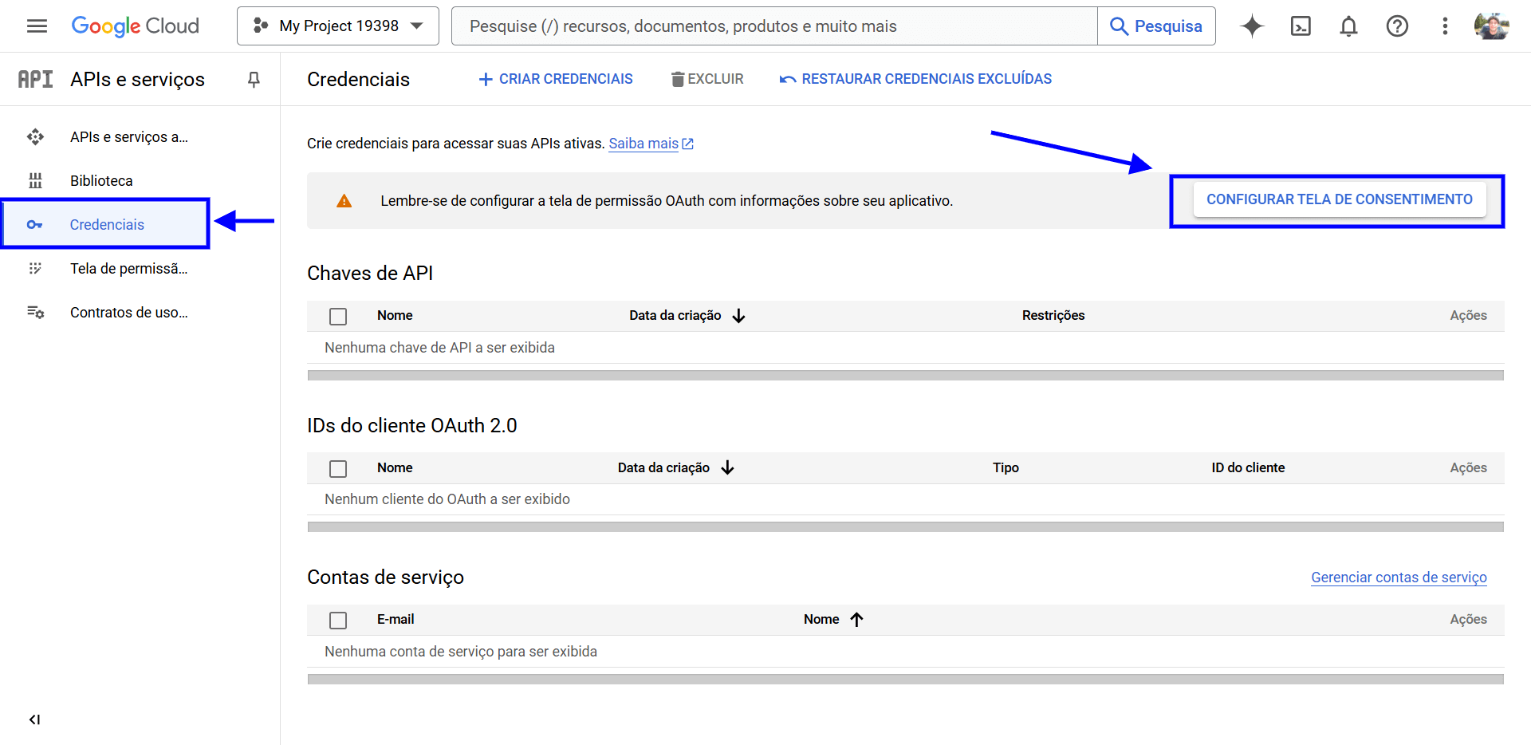Click APIs e serviços panel title

pos(137,79)
